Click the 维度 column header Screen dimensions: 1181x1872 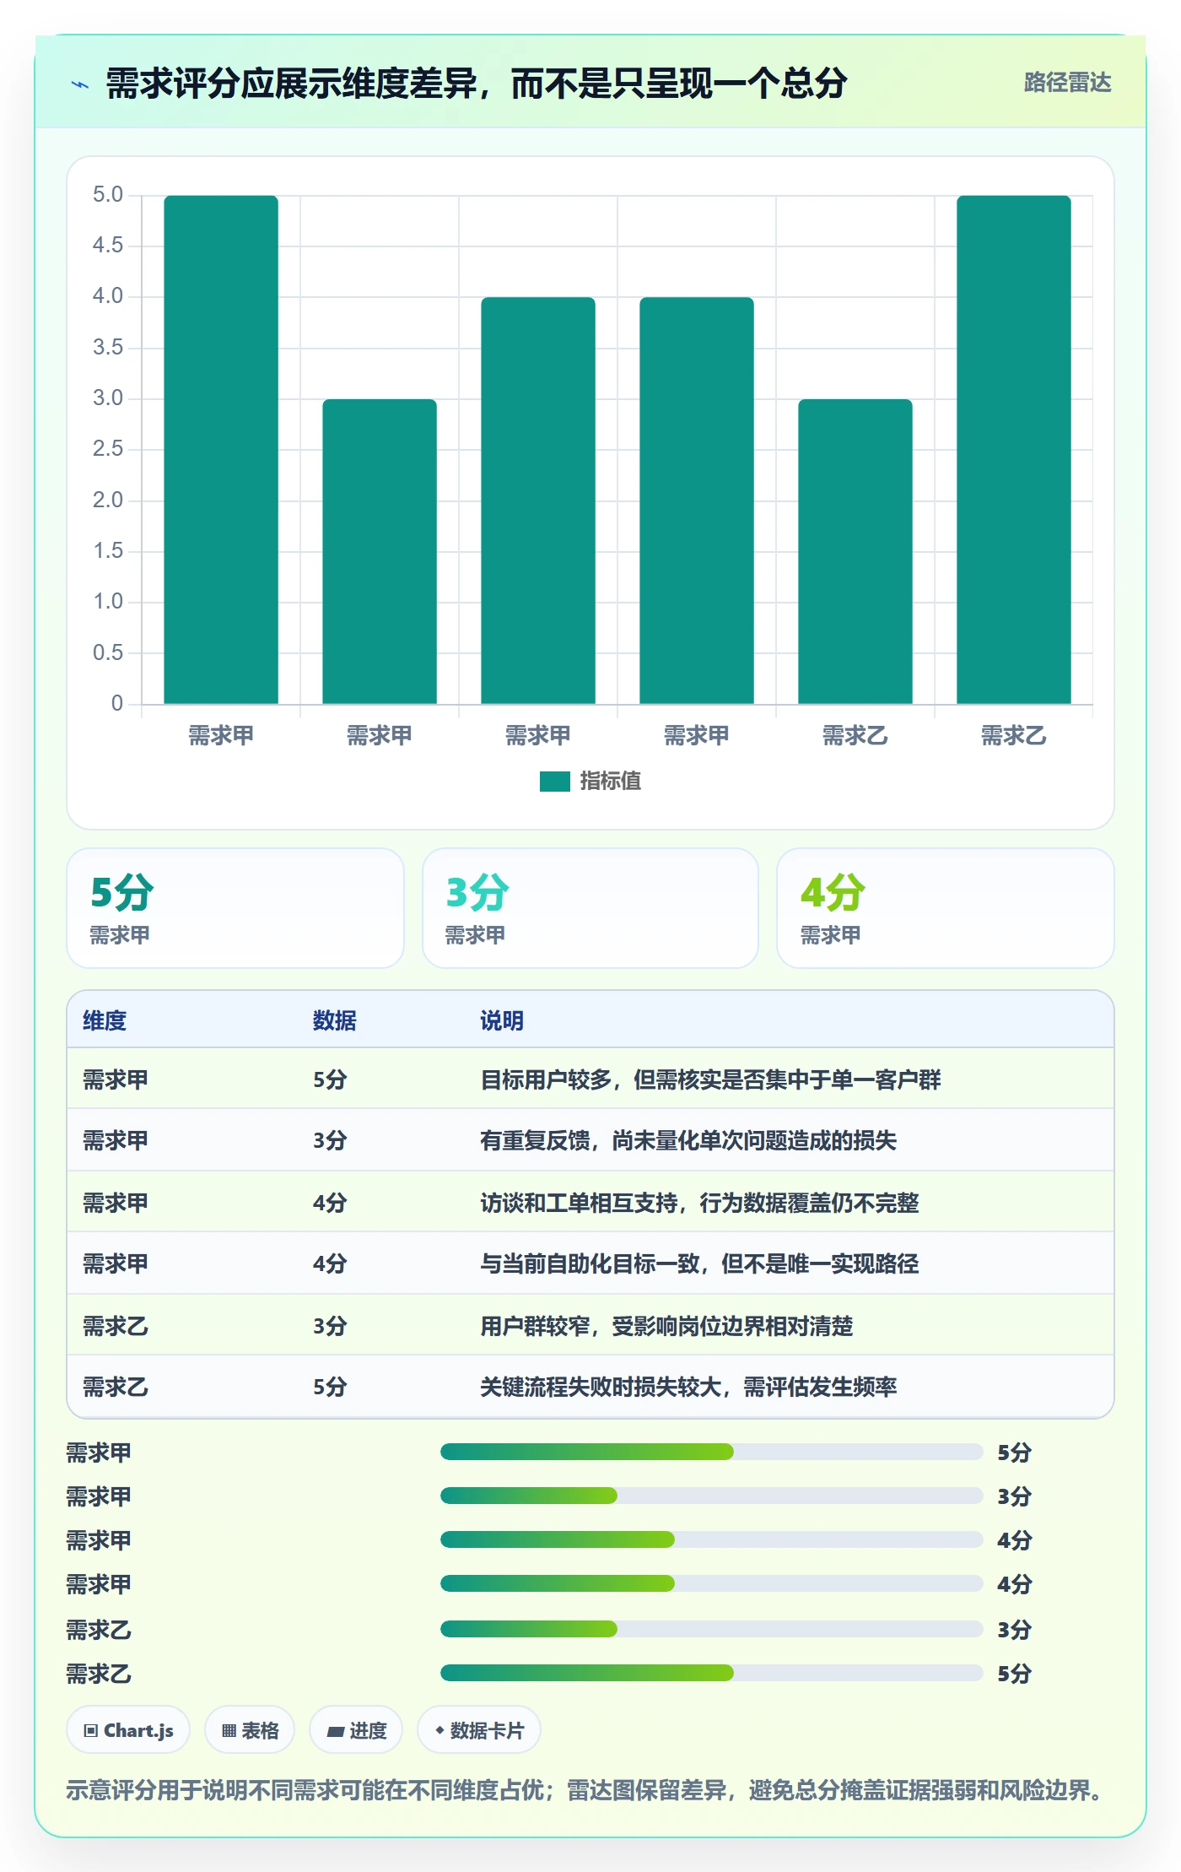point(105,1020)
